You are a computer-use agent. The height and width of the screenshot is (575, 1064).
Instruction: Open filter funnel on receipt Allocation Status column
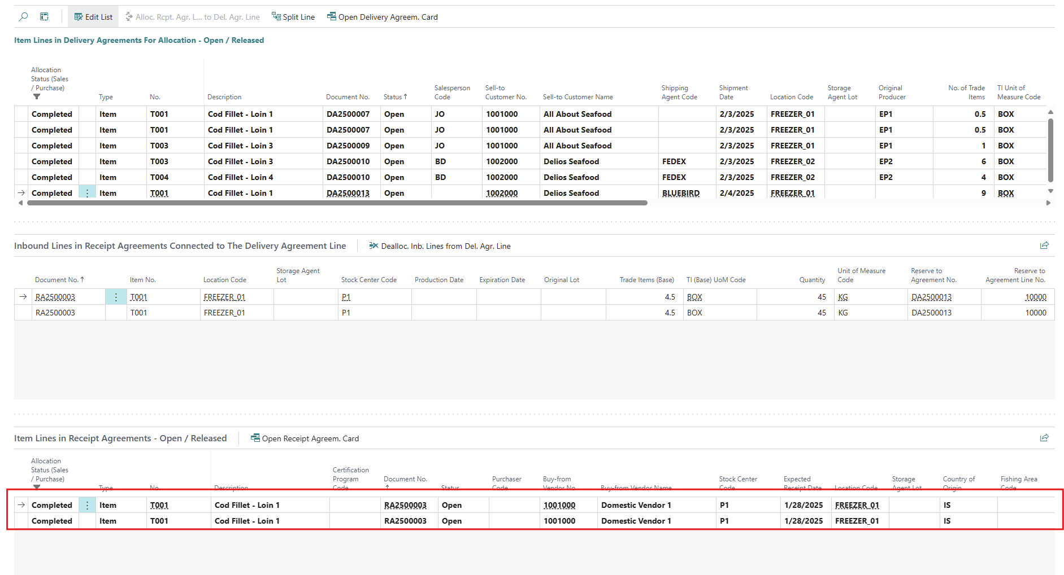[37, 487]
